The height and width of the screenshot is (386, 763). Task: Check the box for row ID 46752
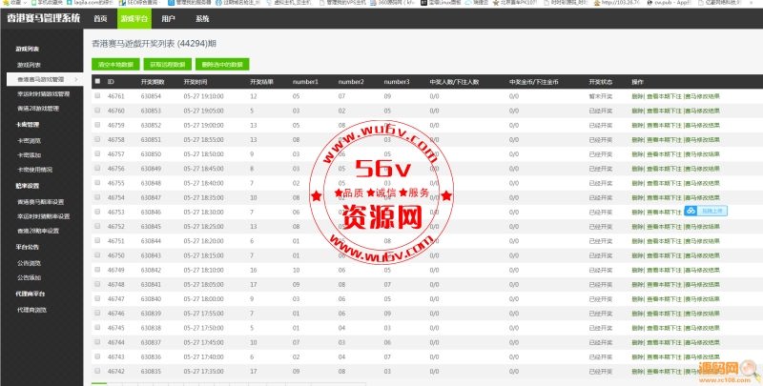point(97,226)
